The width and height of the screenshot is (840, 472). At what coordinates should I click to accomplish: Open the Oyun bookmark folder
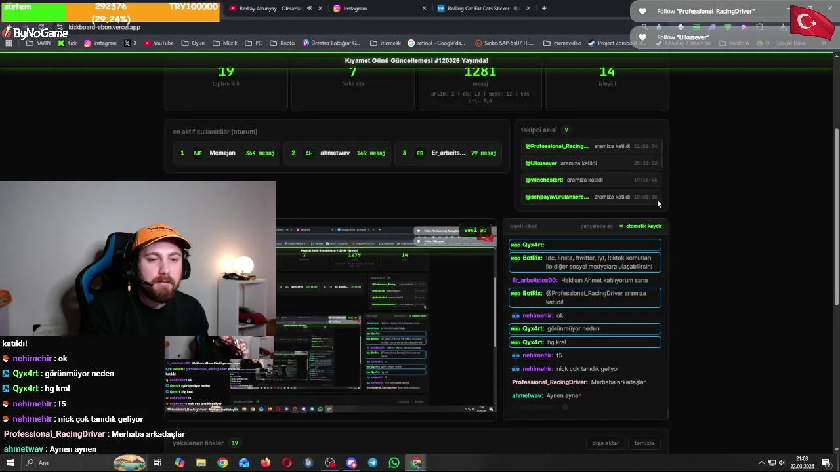[x=192, y=43]
